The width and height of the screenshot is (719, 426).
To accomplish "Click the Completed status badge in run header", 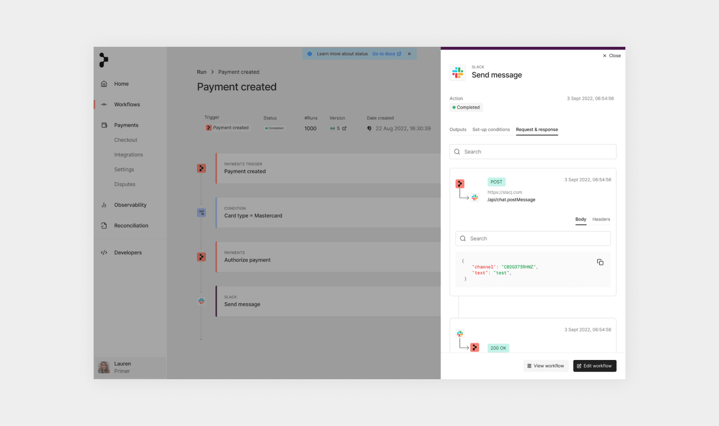I will [x=275, y=128].
